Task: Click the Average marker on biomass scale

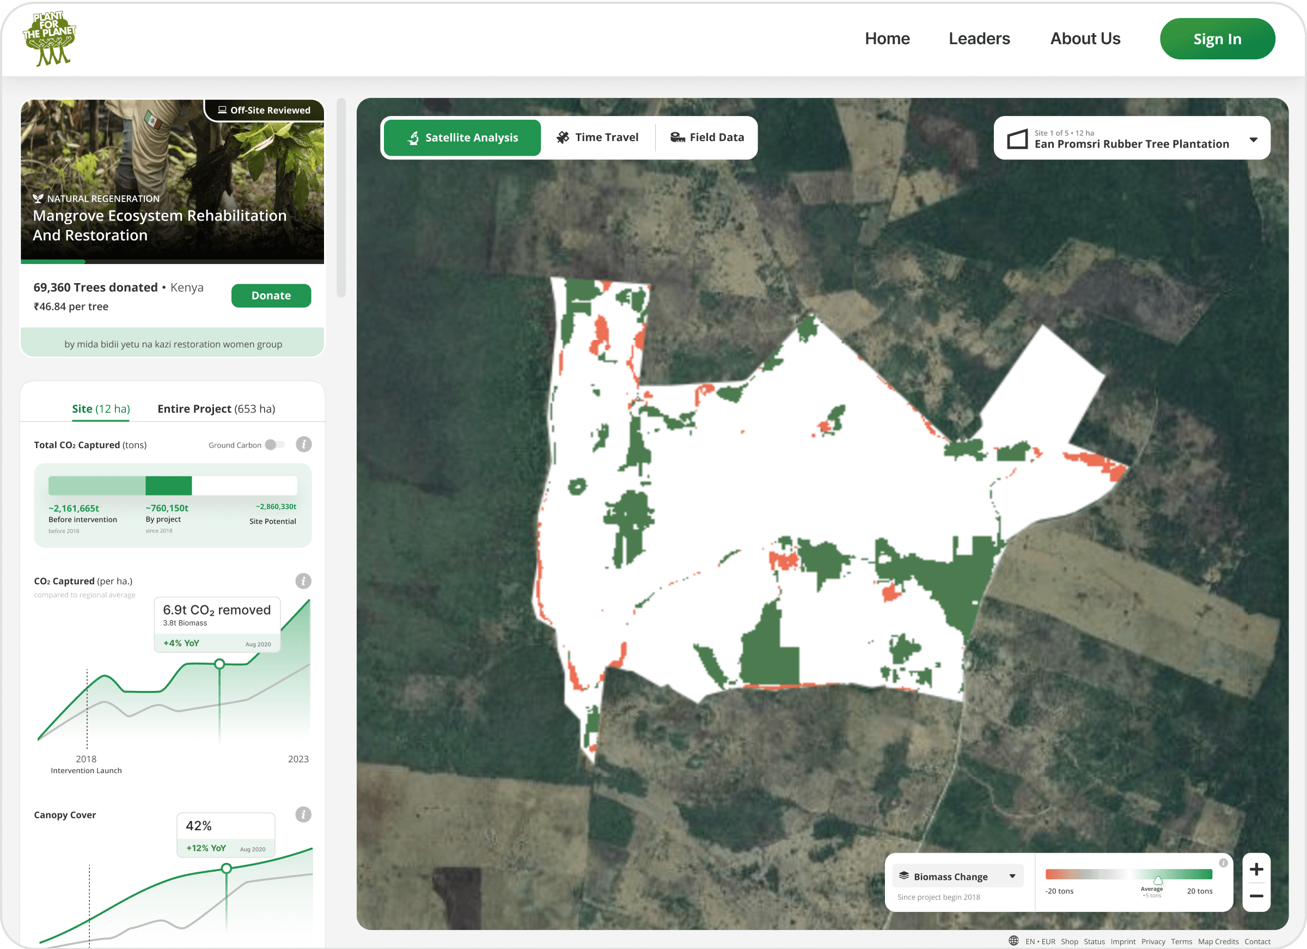Action: point(1158,880)
